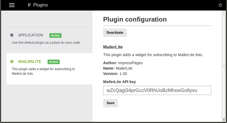Image resolution: width=227 pixels, height=123 pixels.
Task: Click the power logout icon
Action: (x=220, y=5)
